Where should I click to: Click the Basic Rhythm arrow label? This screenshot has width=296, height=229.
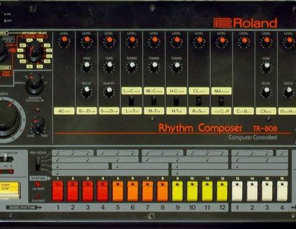tap(23, 207)
